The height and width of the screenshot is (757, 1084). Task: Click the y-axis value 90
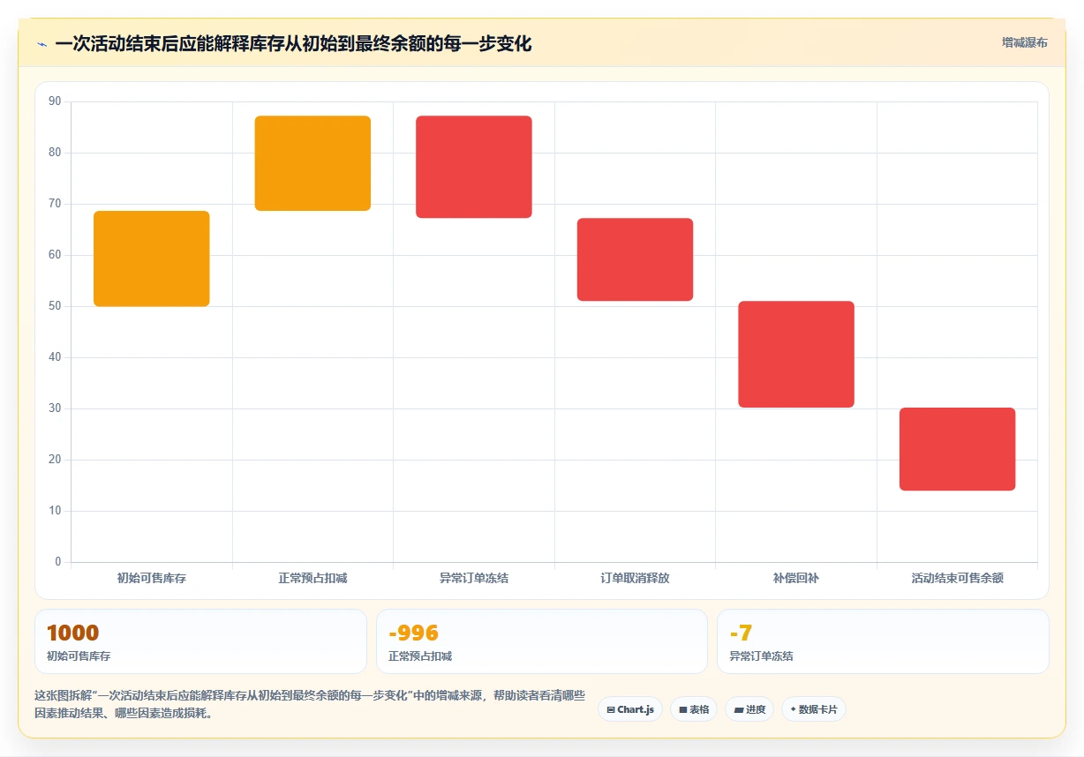[55, 101]
